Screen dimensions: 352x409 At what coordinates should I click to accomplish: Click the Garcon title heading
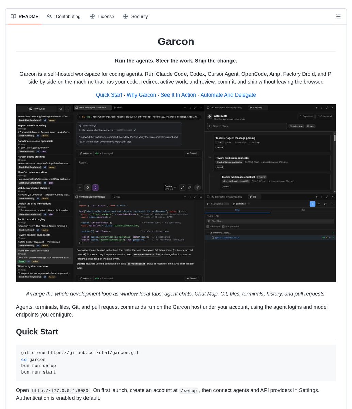coord(176,42)
